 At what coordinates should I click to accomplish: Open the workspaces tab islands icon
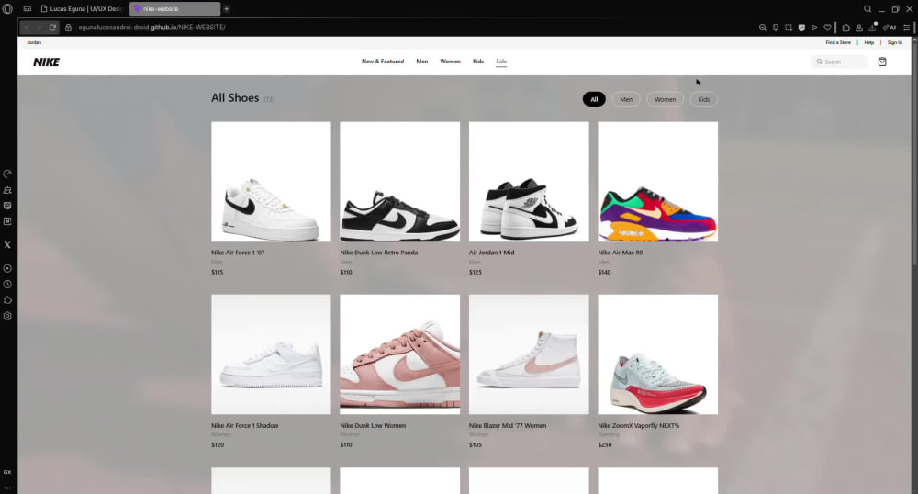pos(28,9)
